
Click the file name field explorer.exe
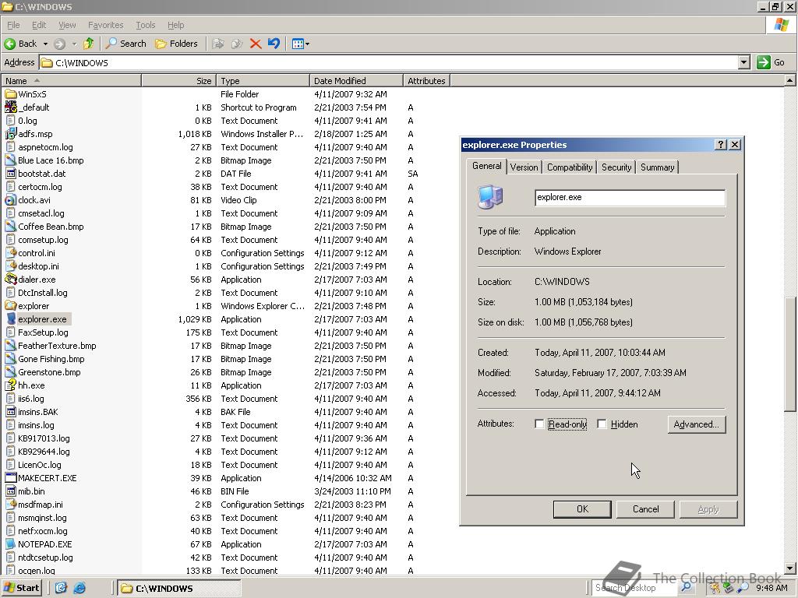(630, 197)
